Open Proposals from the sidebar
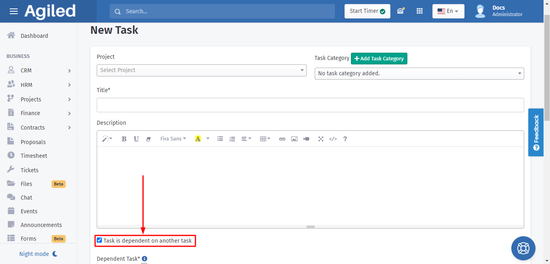The width and height of the screenshot is (550, 264). pyautogui.click(x=33, y=142)
